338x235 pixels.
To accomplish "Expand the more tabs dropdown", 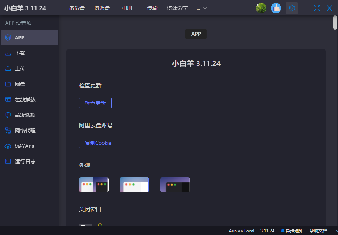I will pyautogui.click(x=202, y=8).
